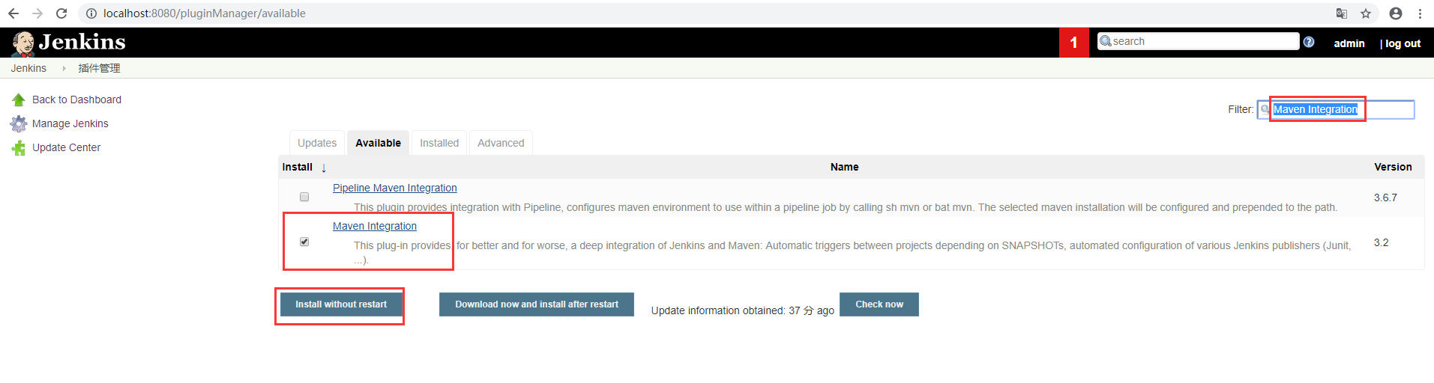This screenshot has width=1434, height=383.
Task: Switch to the Installed tab
Action: coord(439,143)
